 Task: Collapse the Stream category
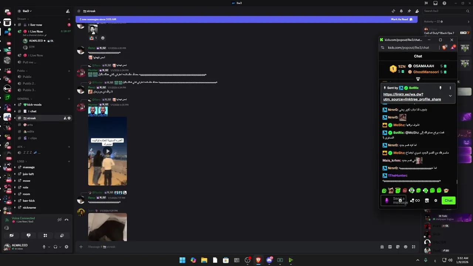[x=23, y=19]
